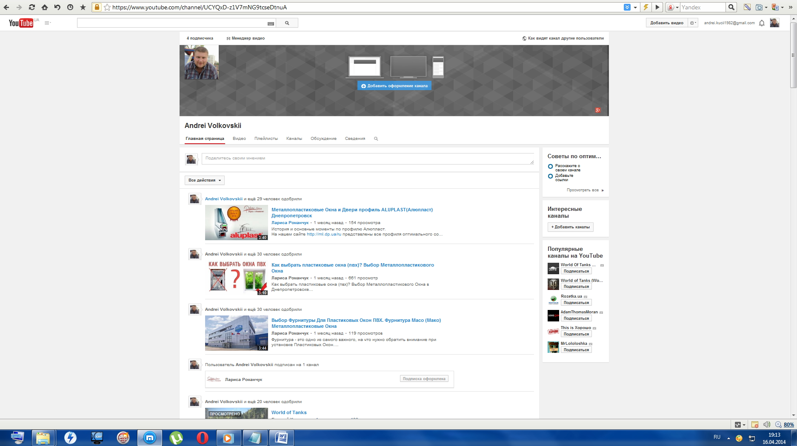Open the aluplast video thumbnail
The image size is (797, 446).
click(237, 223)
